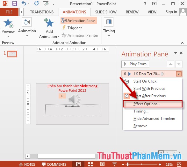Switch to the SLIDE SHOW tab
The width and height of the screenshot is (187, 167).
(x=106, y=12)
